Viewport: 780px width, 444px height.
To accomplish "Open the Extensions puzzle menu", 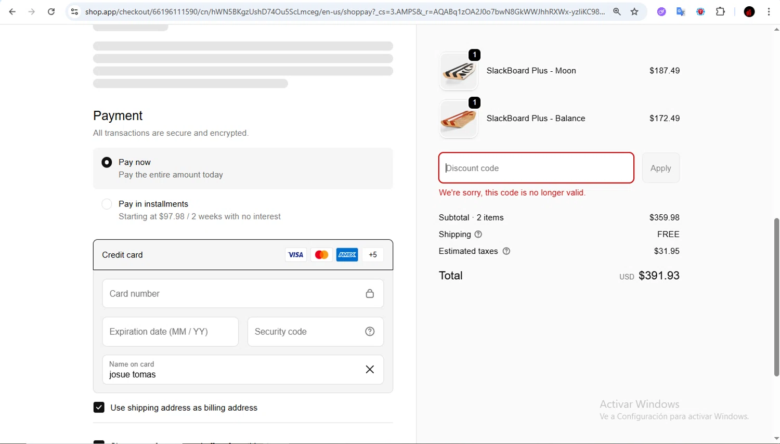I will [720, 11].
